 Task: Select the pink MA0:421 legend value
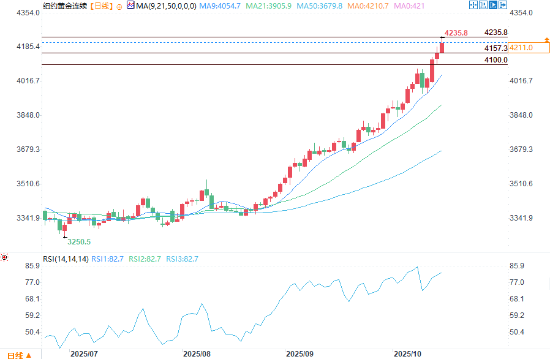pos(409,6)
